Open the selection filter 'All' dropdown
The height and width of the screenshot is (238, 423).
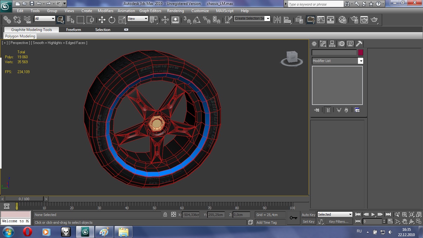tap(45, 19)
